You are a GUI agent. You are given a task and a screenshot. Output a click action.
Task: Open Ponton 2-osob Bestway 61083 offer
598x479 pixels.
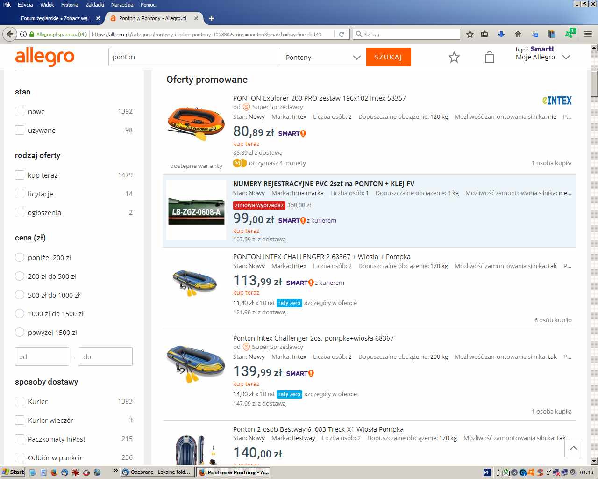[x=318, y=429]
